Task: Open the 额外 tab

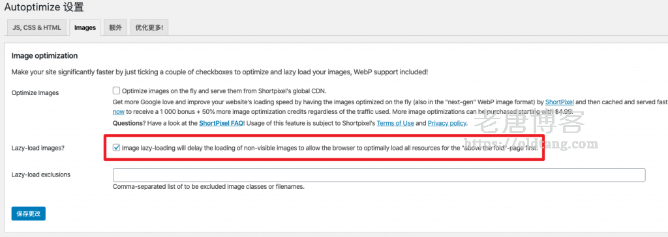Action: click(115, 27)
